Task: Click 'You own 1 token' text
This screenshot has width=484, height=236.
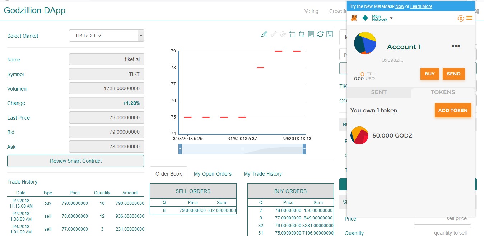Action: coord(374,111)
